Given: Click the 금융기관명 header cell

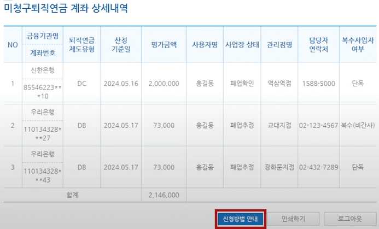Looking at the screenshot, I should 43,36.
